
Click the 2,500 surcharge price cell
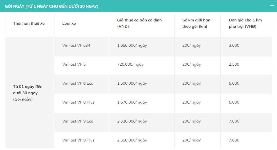click(234, 64)
